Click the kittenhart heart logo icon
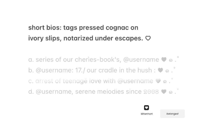This screenshot has width=206, height=138. (147, 108)
